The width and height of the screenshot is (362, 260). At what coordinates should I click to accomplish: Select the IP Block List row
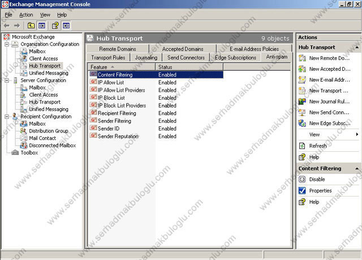click(156, 98)
